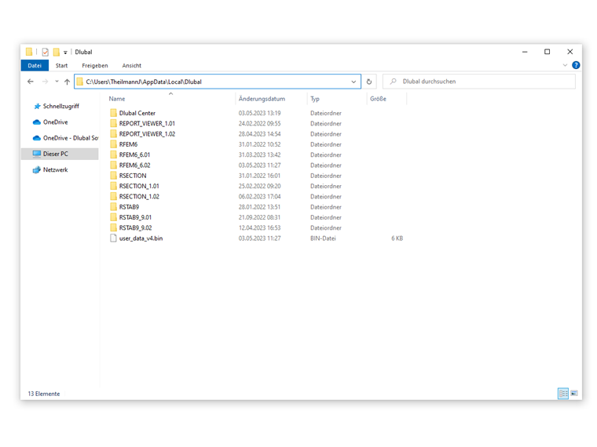Viewport: 597px width, 447px height.
Task: Click the New folder icon in the title bar
Action: 57,52
